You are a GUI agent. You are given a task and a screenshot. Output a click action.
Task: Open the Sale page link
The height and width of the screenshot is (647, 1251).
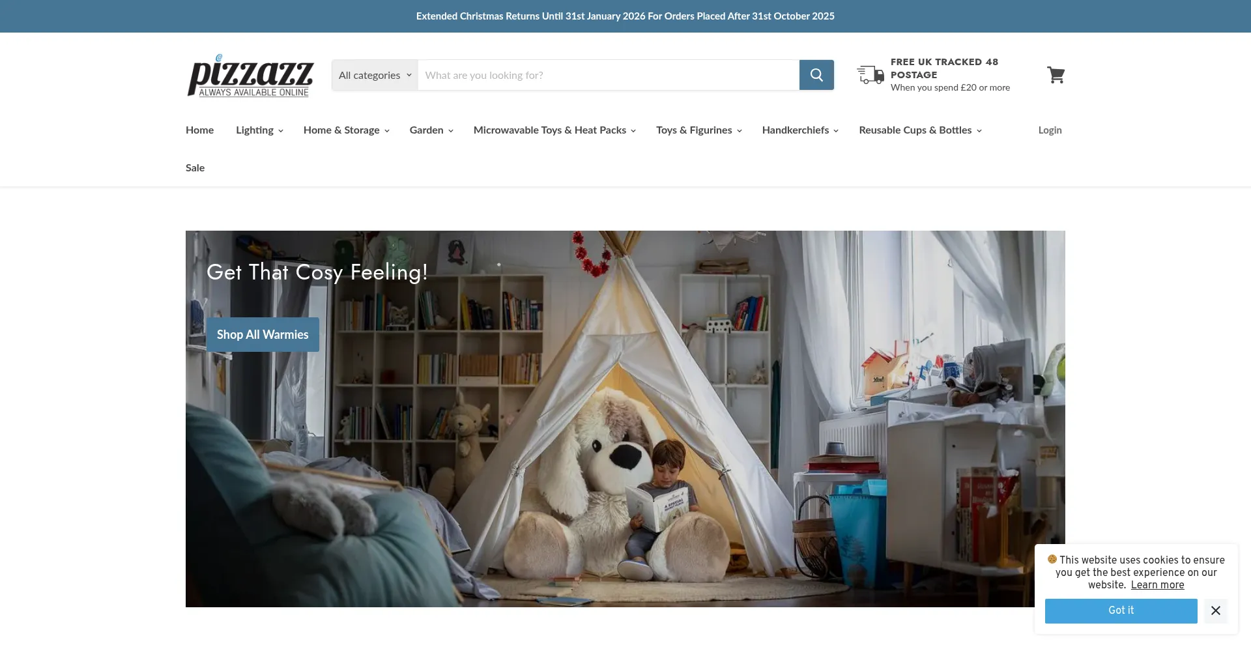coord(195,168)
